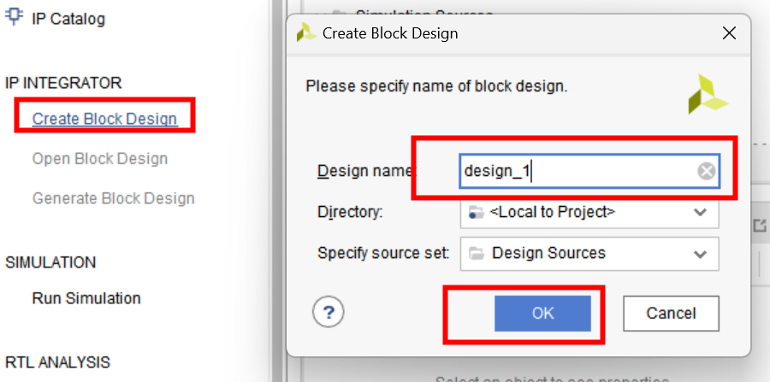The image size is (770, 382).
Task: Click the float panel icon at right edge
Action: click(x=759, y=226)
